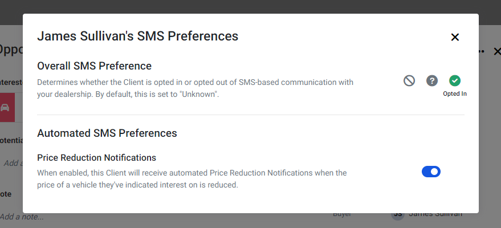Select the Unknown question mark status icon

(432, 81)
